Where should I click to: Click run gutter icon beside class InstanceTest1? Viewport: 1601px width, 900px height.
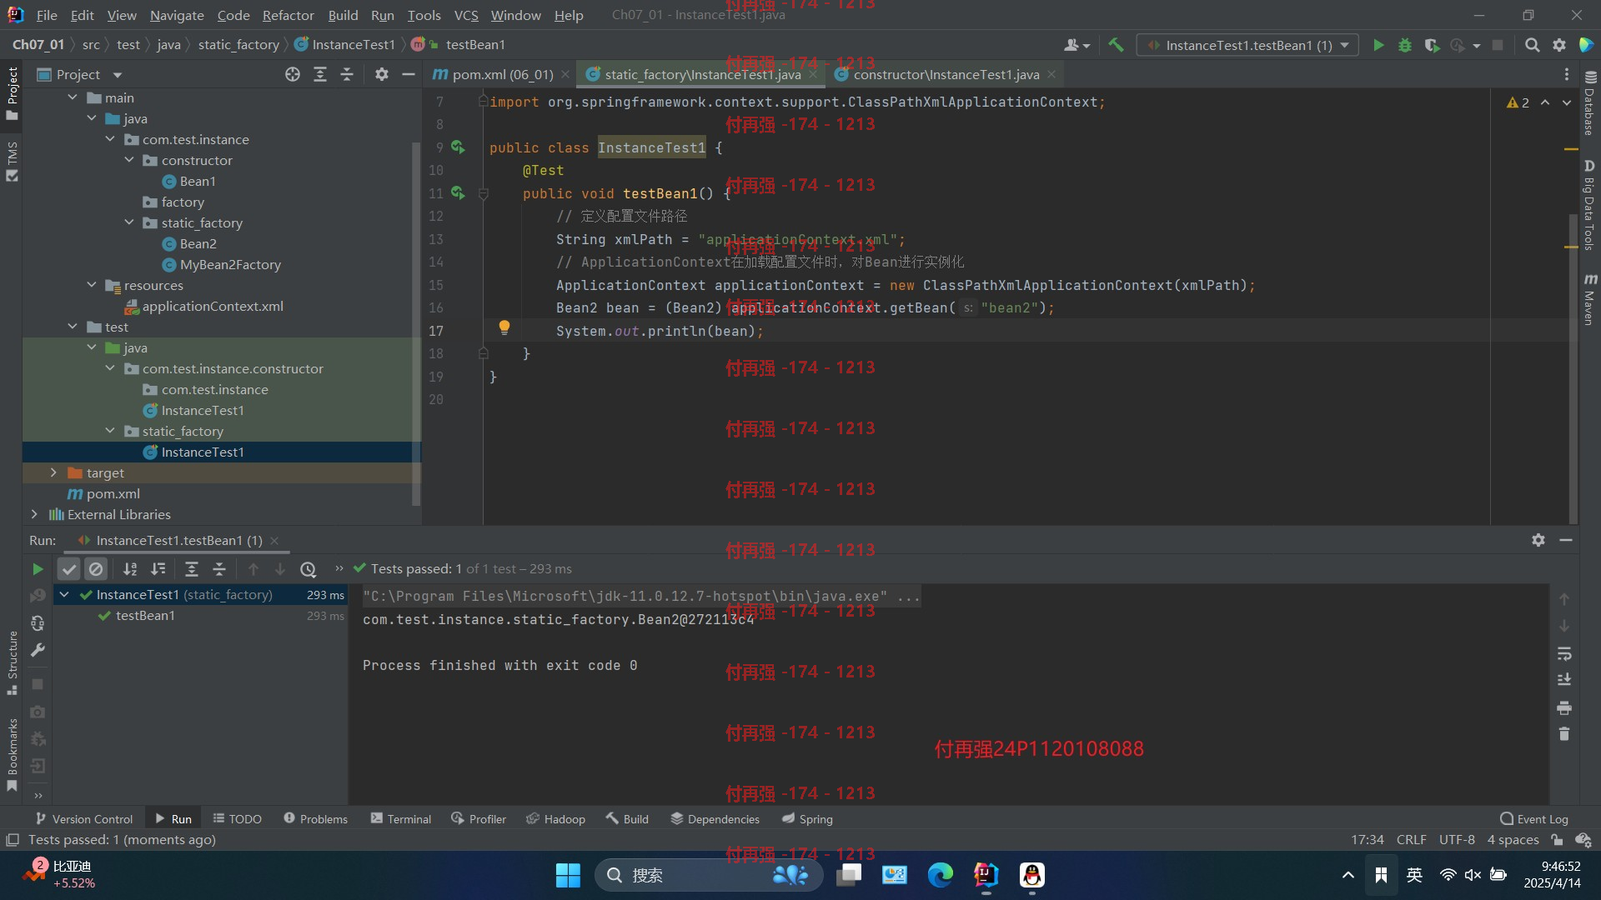point(457,147)
